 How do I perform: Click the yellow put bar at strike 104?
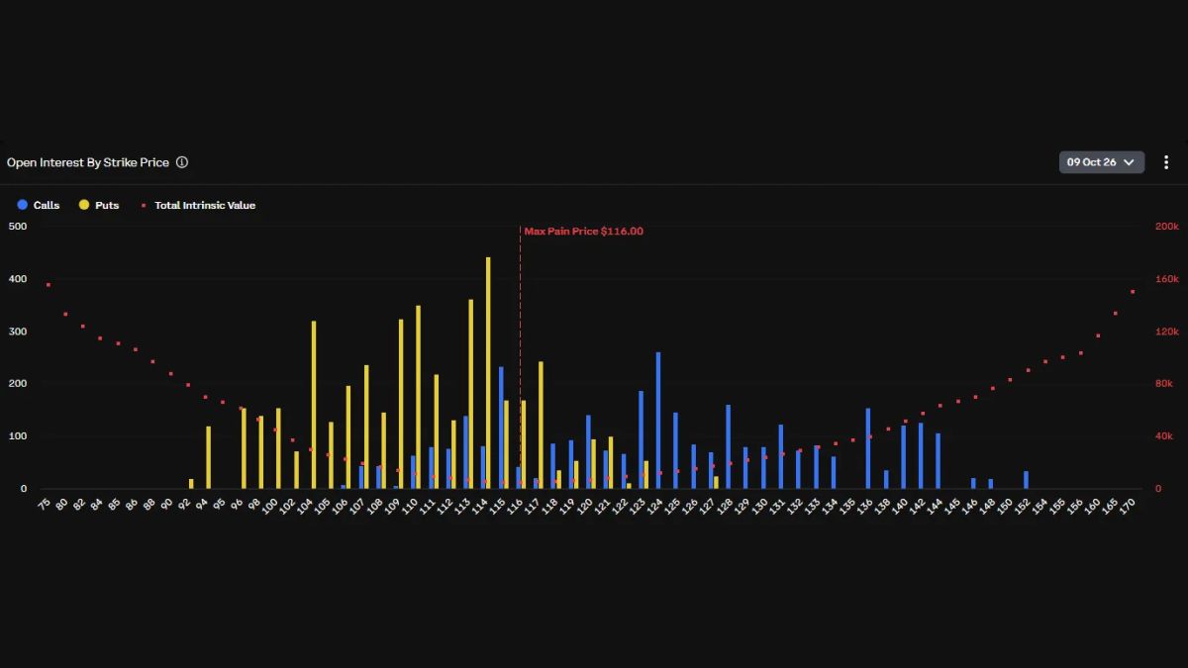pyautogui.click(x=314, y=405)
